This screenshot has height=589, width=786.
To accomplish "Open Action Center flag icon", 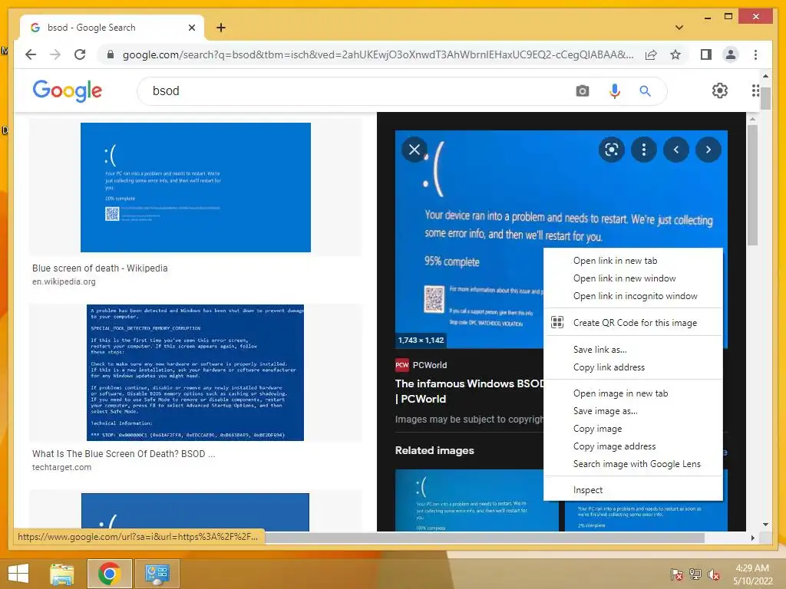I will coord(676,574).
